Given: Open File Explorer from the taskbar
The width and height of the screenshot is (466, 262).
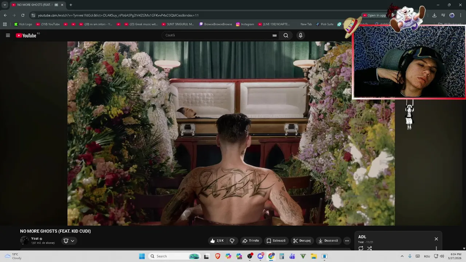Looking at the screenshot, I should [x=314, y=256].
